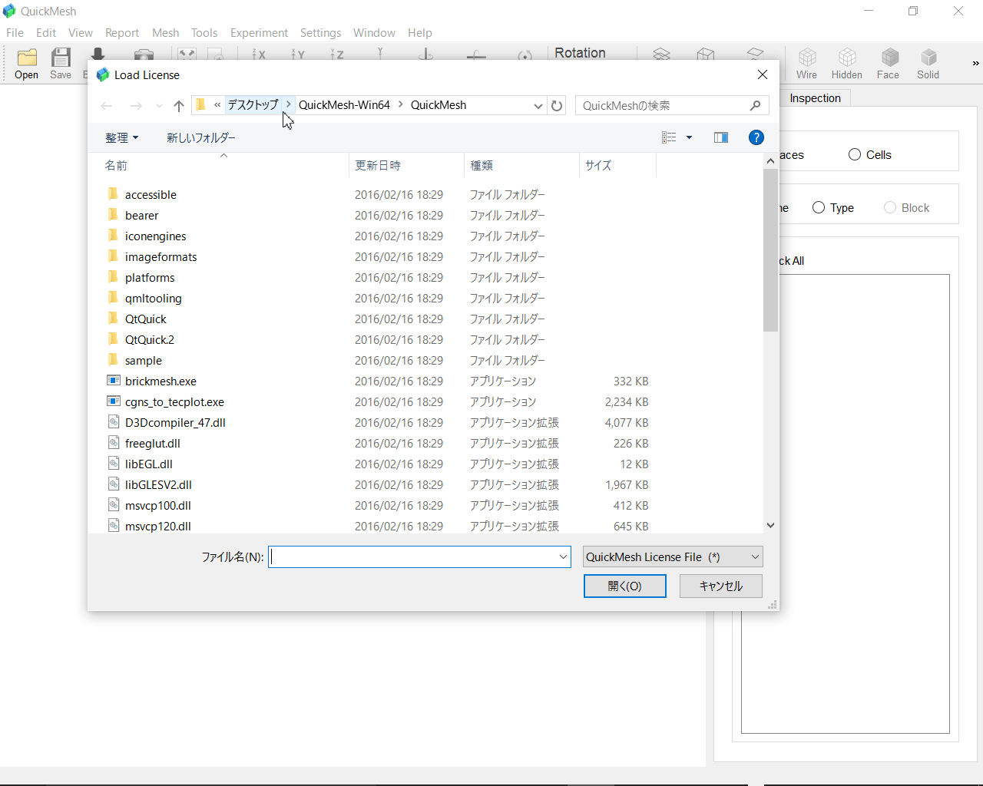Image resolution: width=983 pixels, height=786 pixels.
Task: Click the cgns_to_tecplot.exe application icon
Action: (114, 401)
